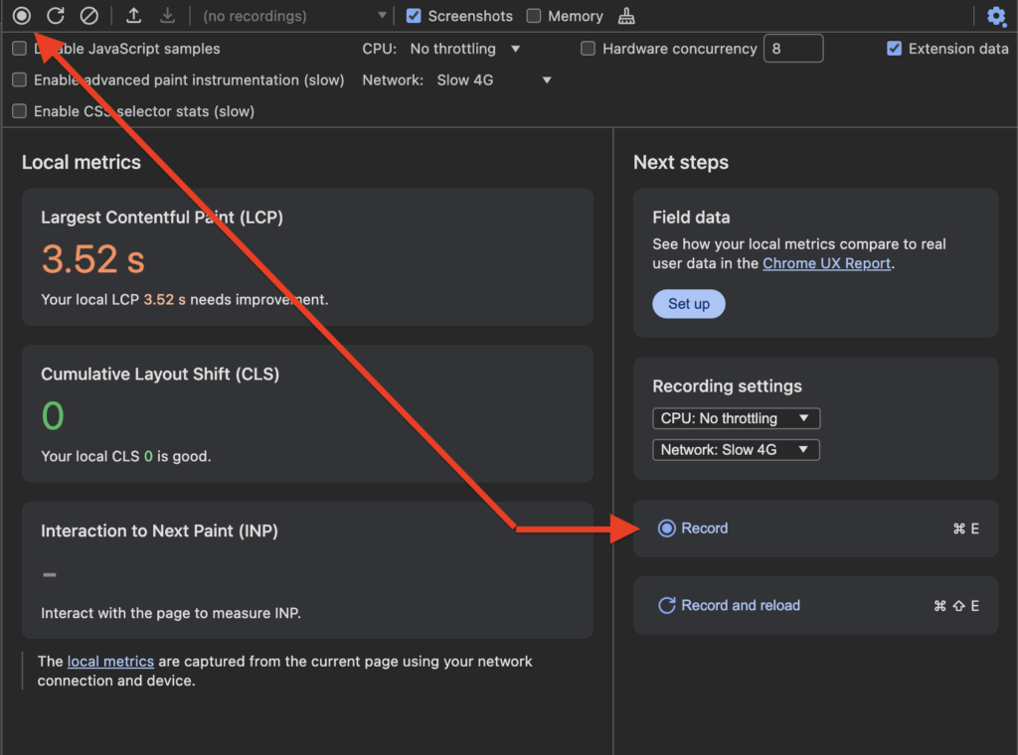Open CPU: No throttling under Recording settings
Screen dimensions: 1018x755
pyautogui.click(x=736, y=418)
